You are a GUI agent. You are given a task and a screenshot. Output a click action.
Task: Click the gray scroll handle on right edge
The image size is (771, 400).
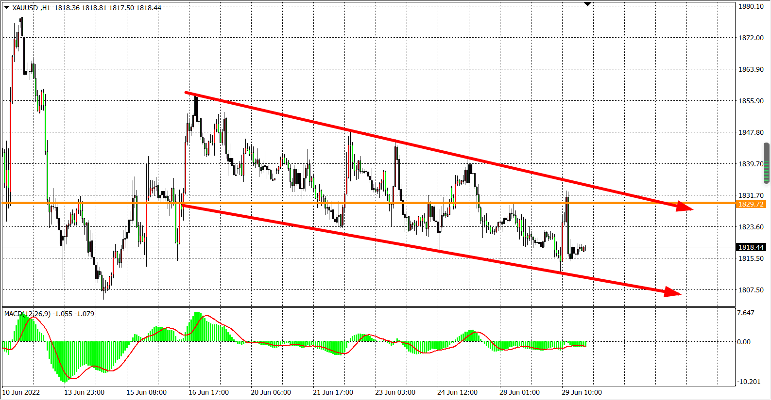pos(767,163)
